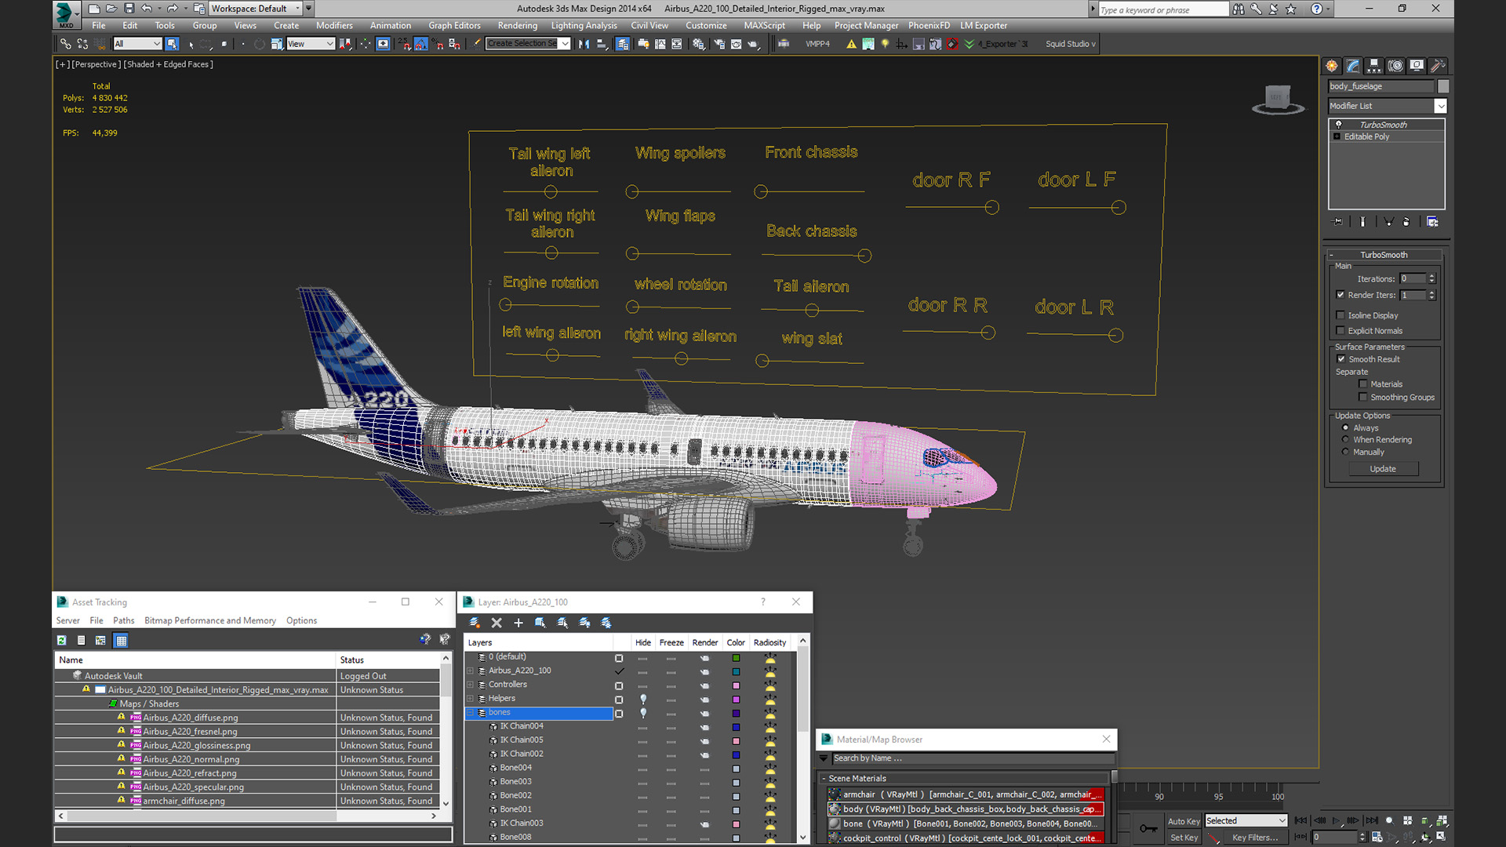Collapse the Scene Materials rollout

pos(824,779)
